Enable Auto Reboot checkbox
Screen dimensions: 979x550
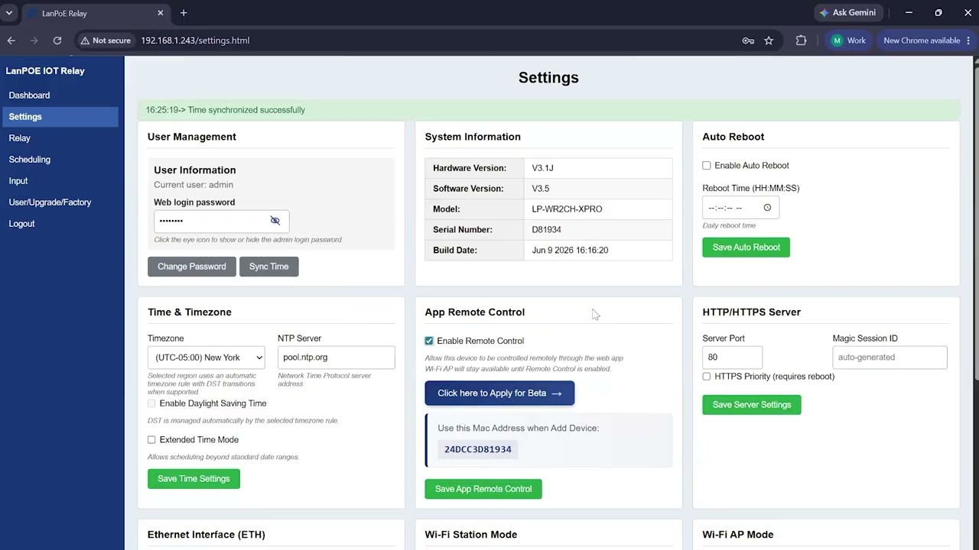coord(707,166)
